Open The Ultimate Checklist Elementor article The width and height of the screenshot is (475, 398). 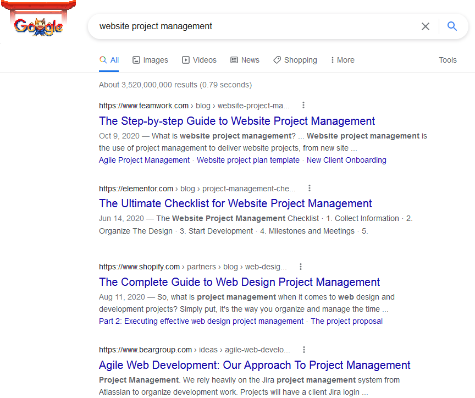click(x=235, y=203)
